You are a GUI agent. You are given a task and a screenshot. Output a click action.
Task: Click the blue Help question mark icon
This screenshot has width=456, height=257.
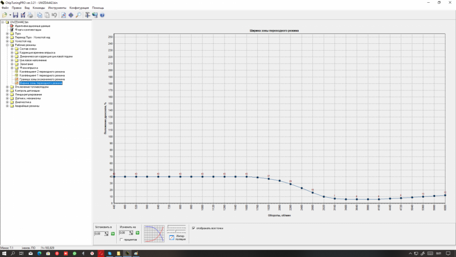point(102,15)
